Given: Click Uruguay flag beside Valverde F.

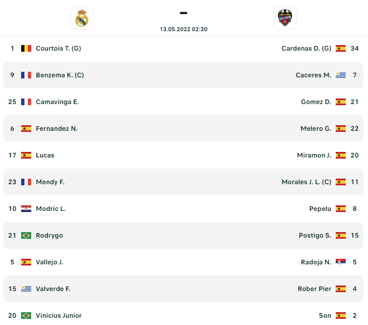Looking at the screenshot, I should (26, 289).
